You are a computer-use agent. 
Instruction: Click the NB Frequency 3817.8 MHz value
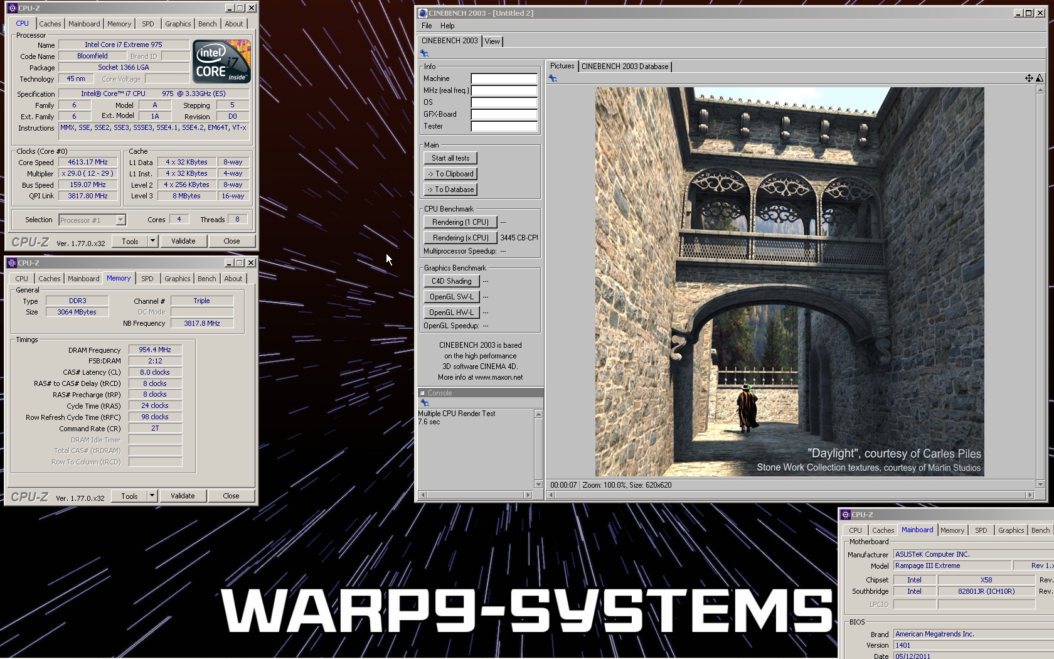tap(202, 323)
